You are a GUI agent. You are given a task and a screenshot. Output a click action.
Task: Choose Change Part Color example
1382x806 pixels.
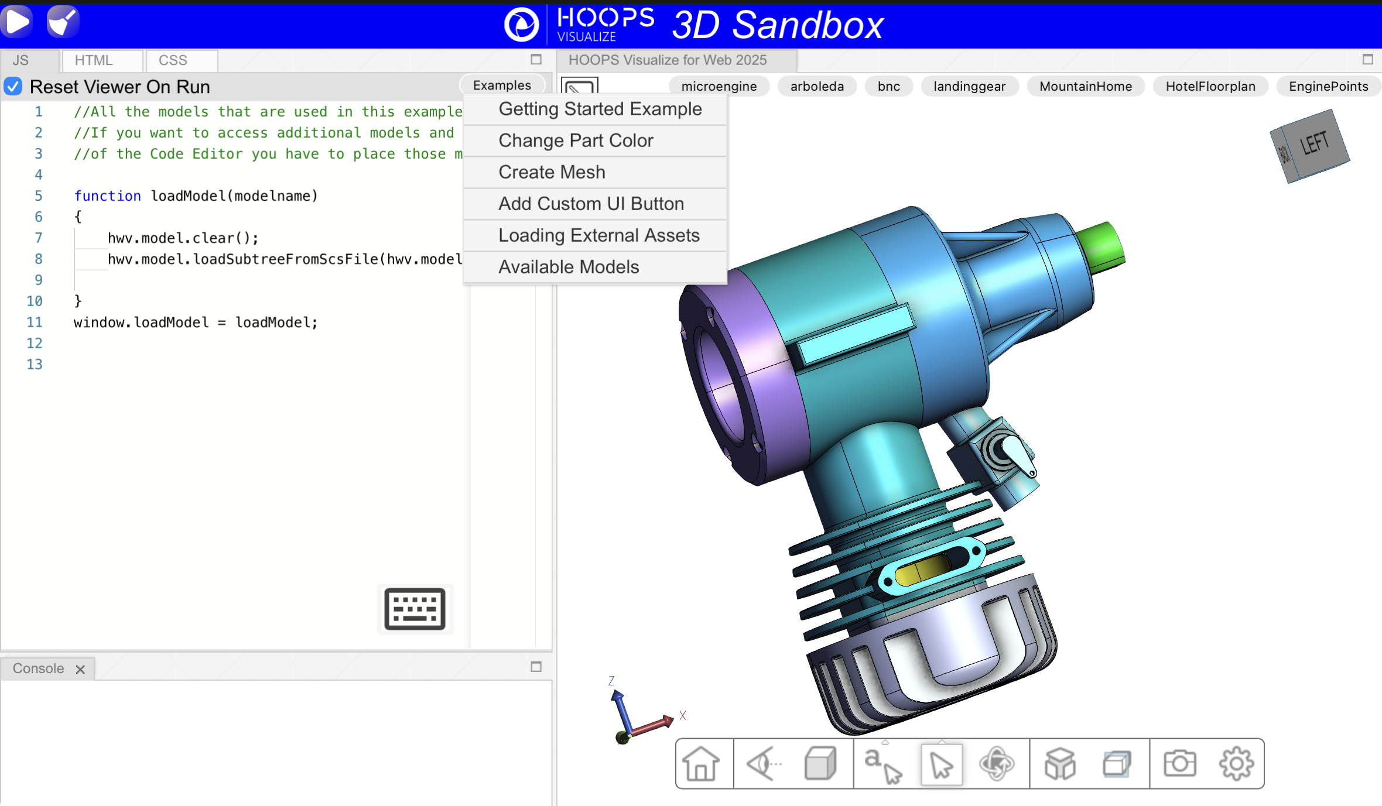576,140
